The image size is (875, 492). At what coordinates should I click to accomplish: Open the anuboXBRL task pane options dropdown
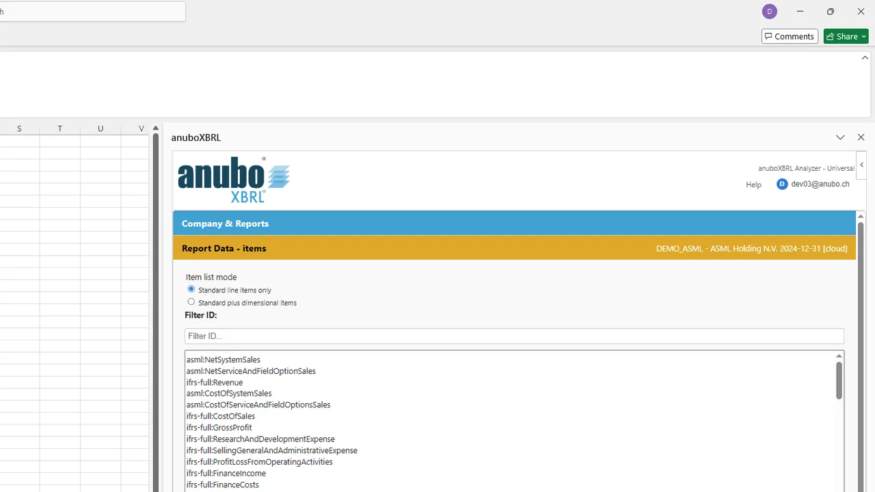click(840, 137)
